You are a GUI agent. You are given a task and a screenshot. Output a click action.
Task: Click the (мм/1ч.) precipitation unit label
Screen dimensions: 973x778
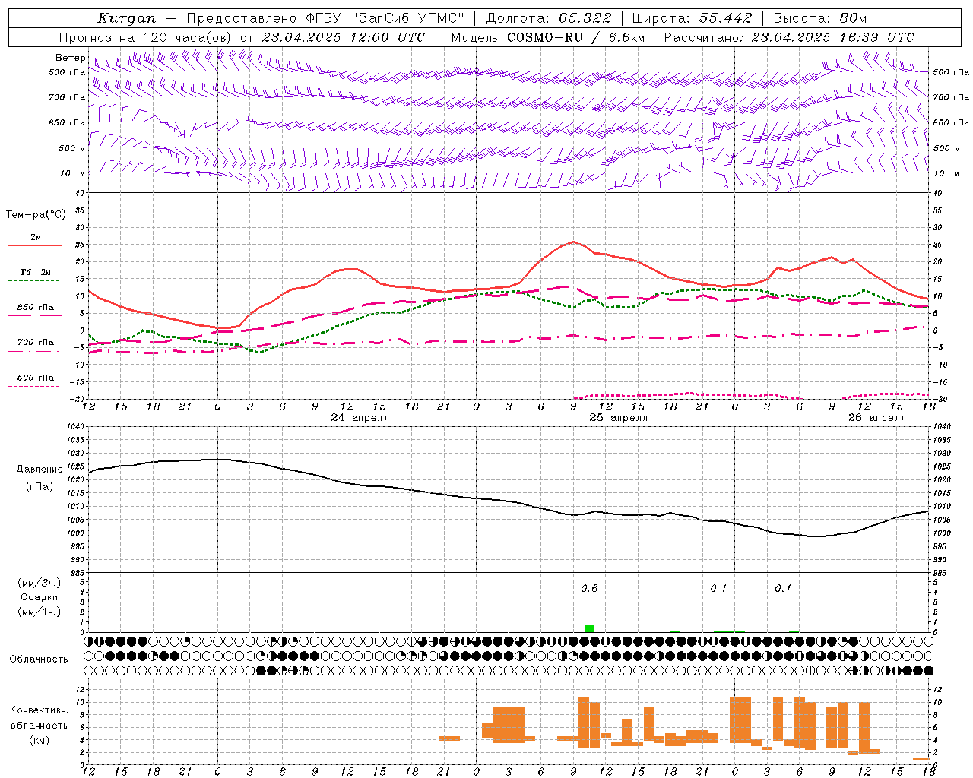click(x=39, y=612)
